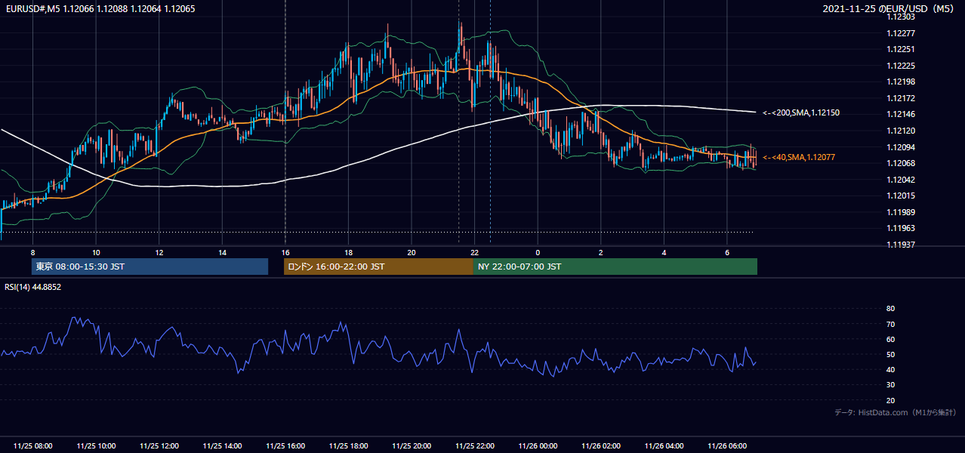Click hour tick 22 under the price chart
The width and height of the screenshot is (965, 453).
[474, 251]
